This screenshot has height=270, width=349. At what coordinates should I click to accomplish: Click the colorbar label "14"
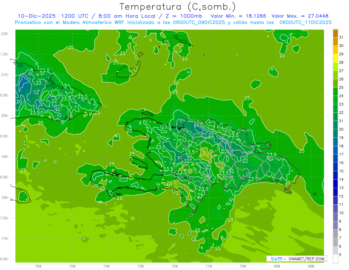click(341, 179)
